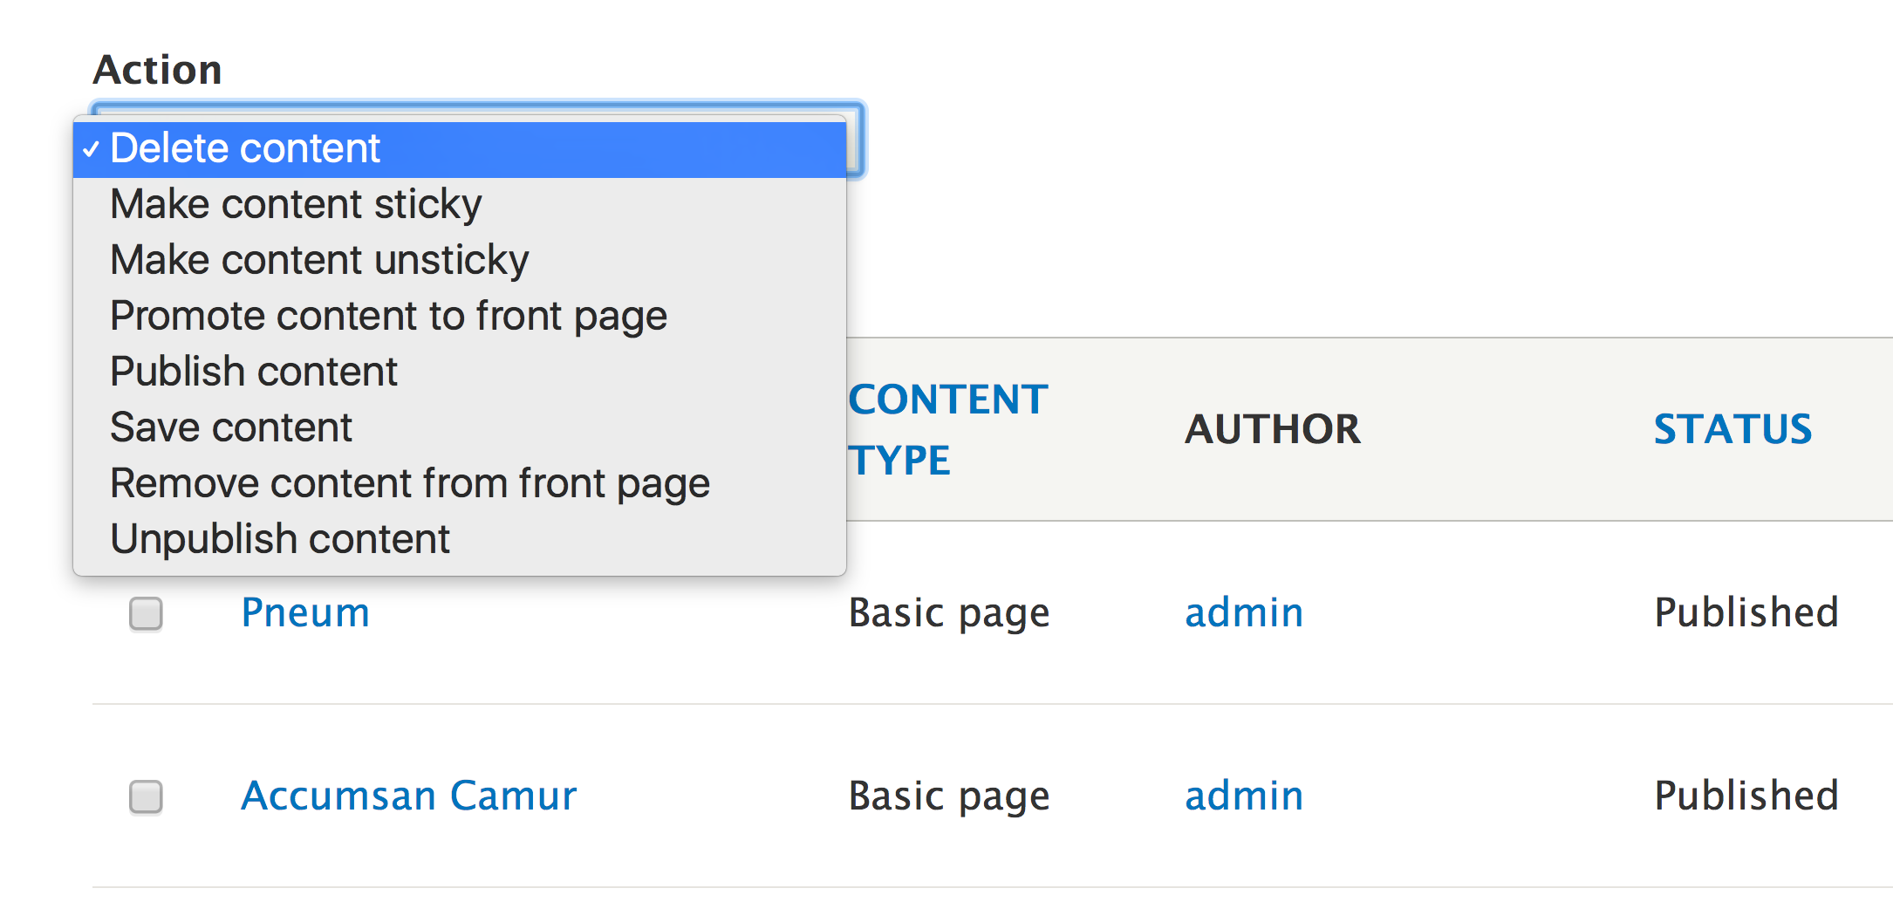Choose Make content sticky action
The height and width of the screenshot is (902, 1893).
[x=296, y=205]
